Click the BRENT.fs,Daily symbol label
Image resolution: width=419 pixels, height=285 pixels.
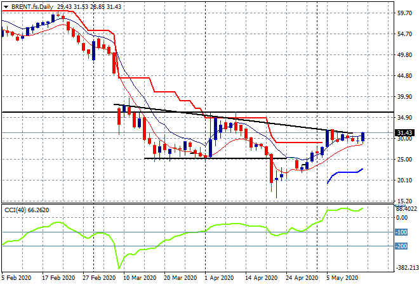click(x=32, y=6)
